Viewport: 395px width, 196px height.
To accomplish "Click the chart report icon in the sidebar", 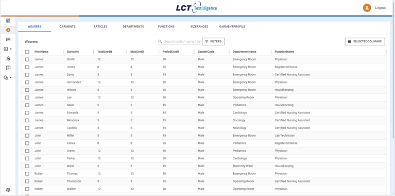I will (x=6, y=49).
